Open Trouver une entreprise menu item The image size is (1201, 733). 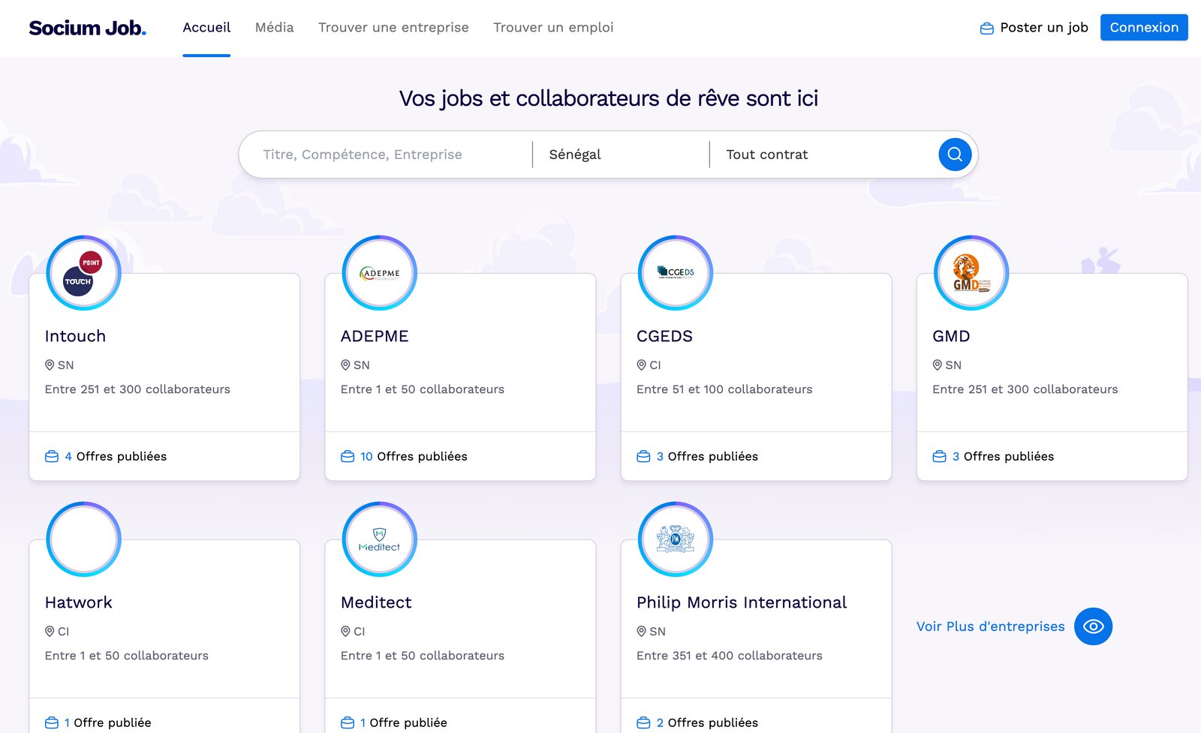point(393,28)
